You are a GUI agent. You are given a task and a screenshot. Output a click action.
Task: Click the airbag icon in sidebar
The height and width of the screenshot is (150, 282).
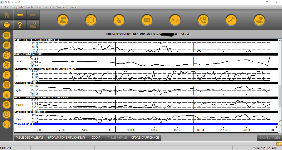coord(6,65)
